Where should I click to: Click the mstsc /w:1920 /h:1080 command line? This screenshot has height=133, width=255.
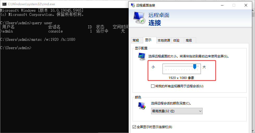[38, 39]
